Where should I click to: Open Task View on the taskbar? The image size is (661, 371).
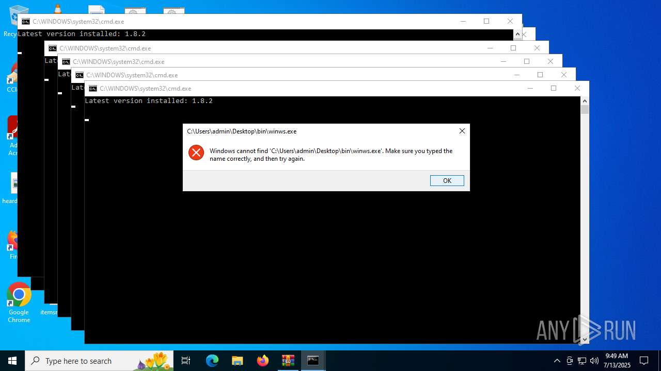click(x=186, y=361)
